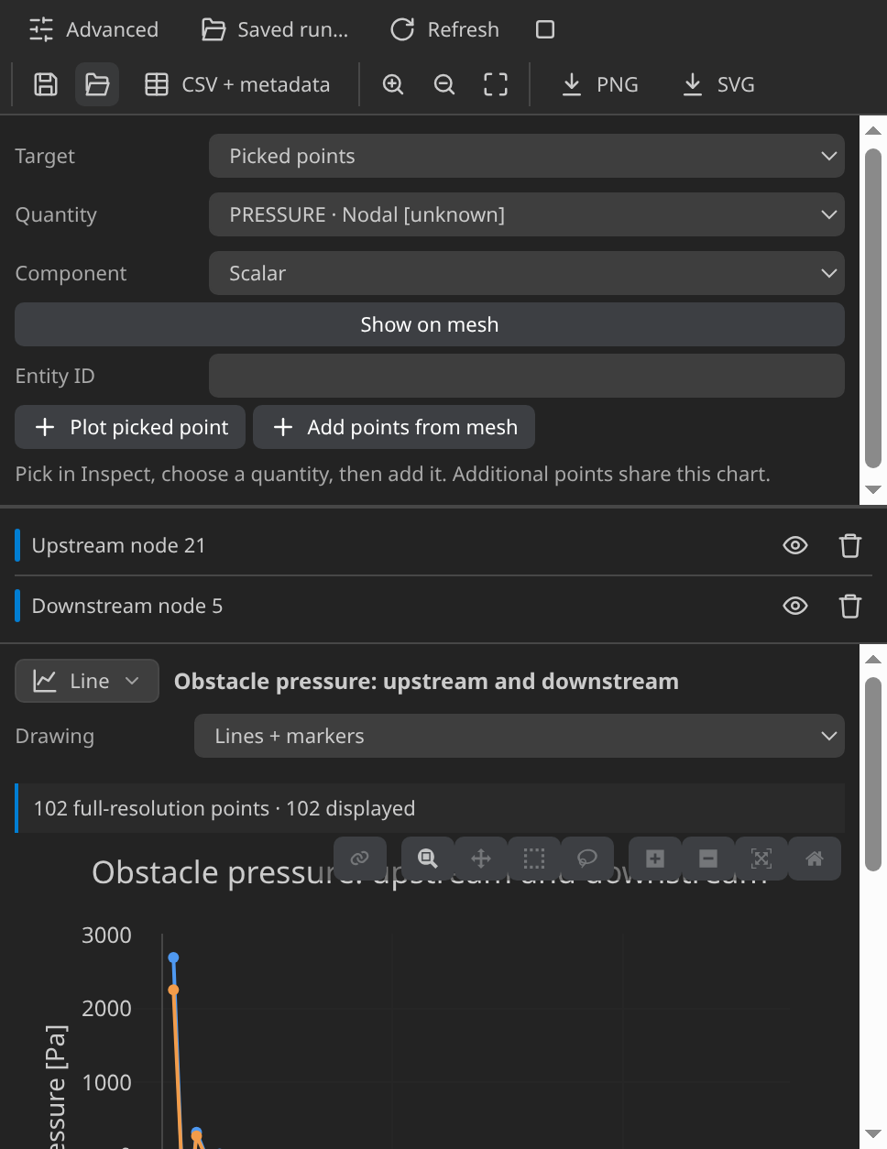Click the chart panel scrollbar thumb
Screen dimensions: 887x1149
tap(873, 774)
